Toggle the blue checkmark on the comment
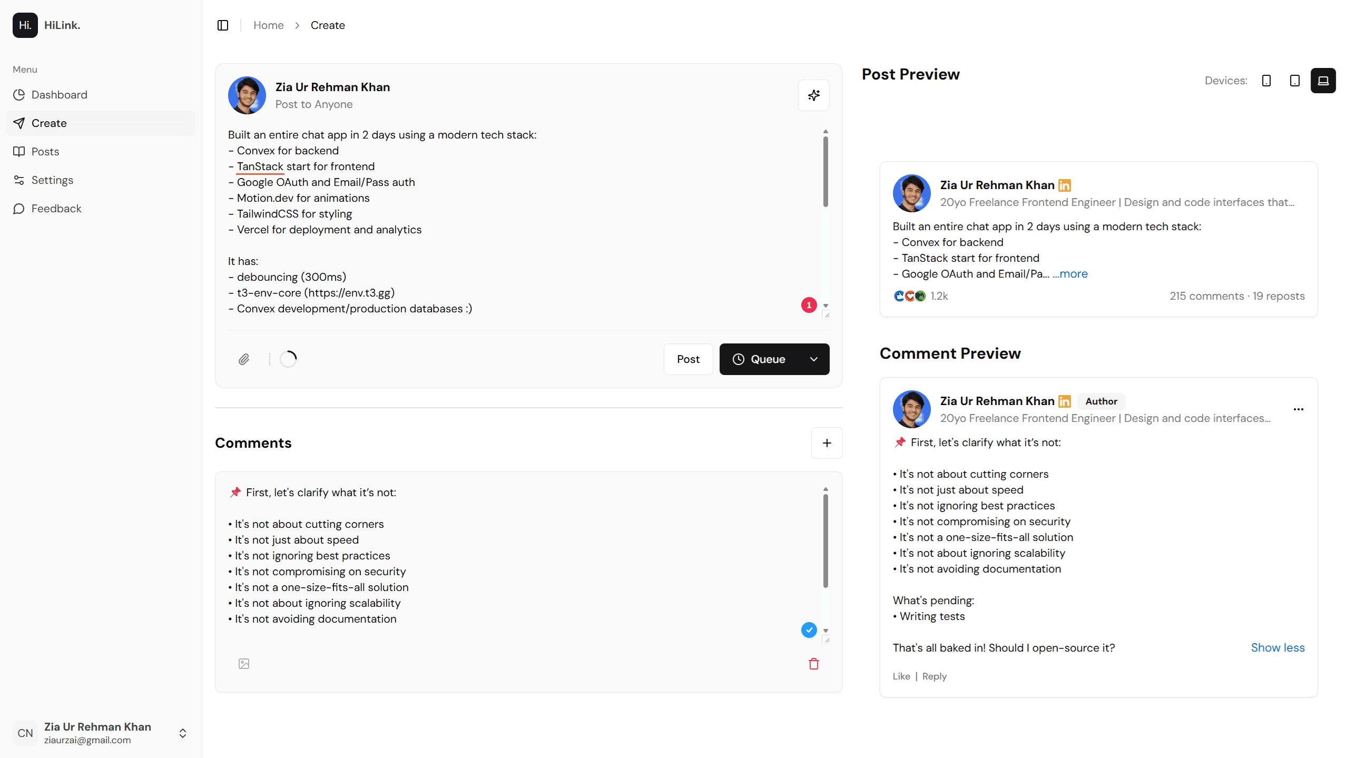 (x=809, y=629)
